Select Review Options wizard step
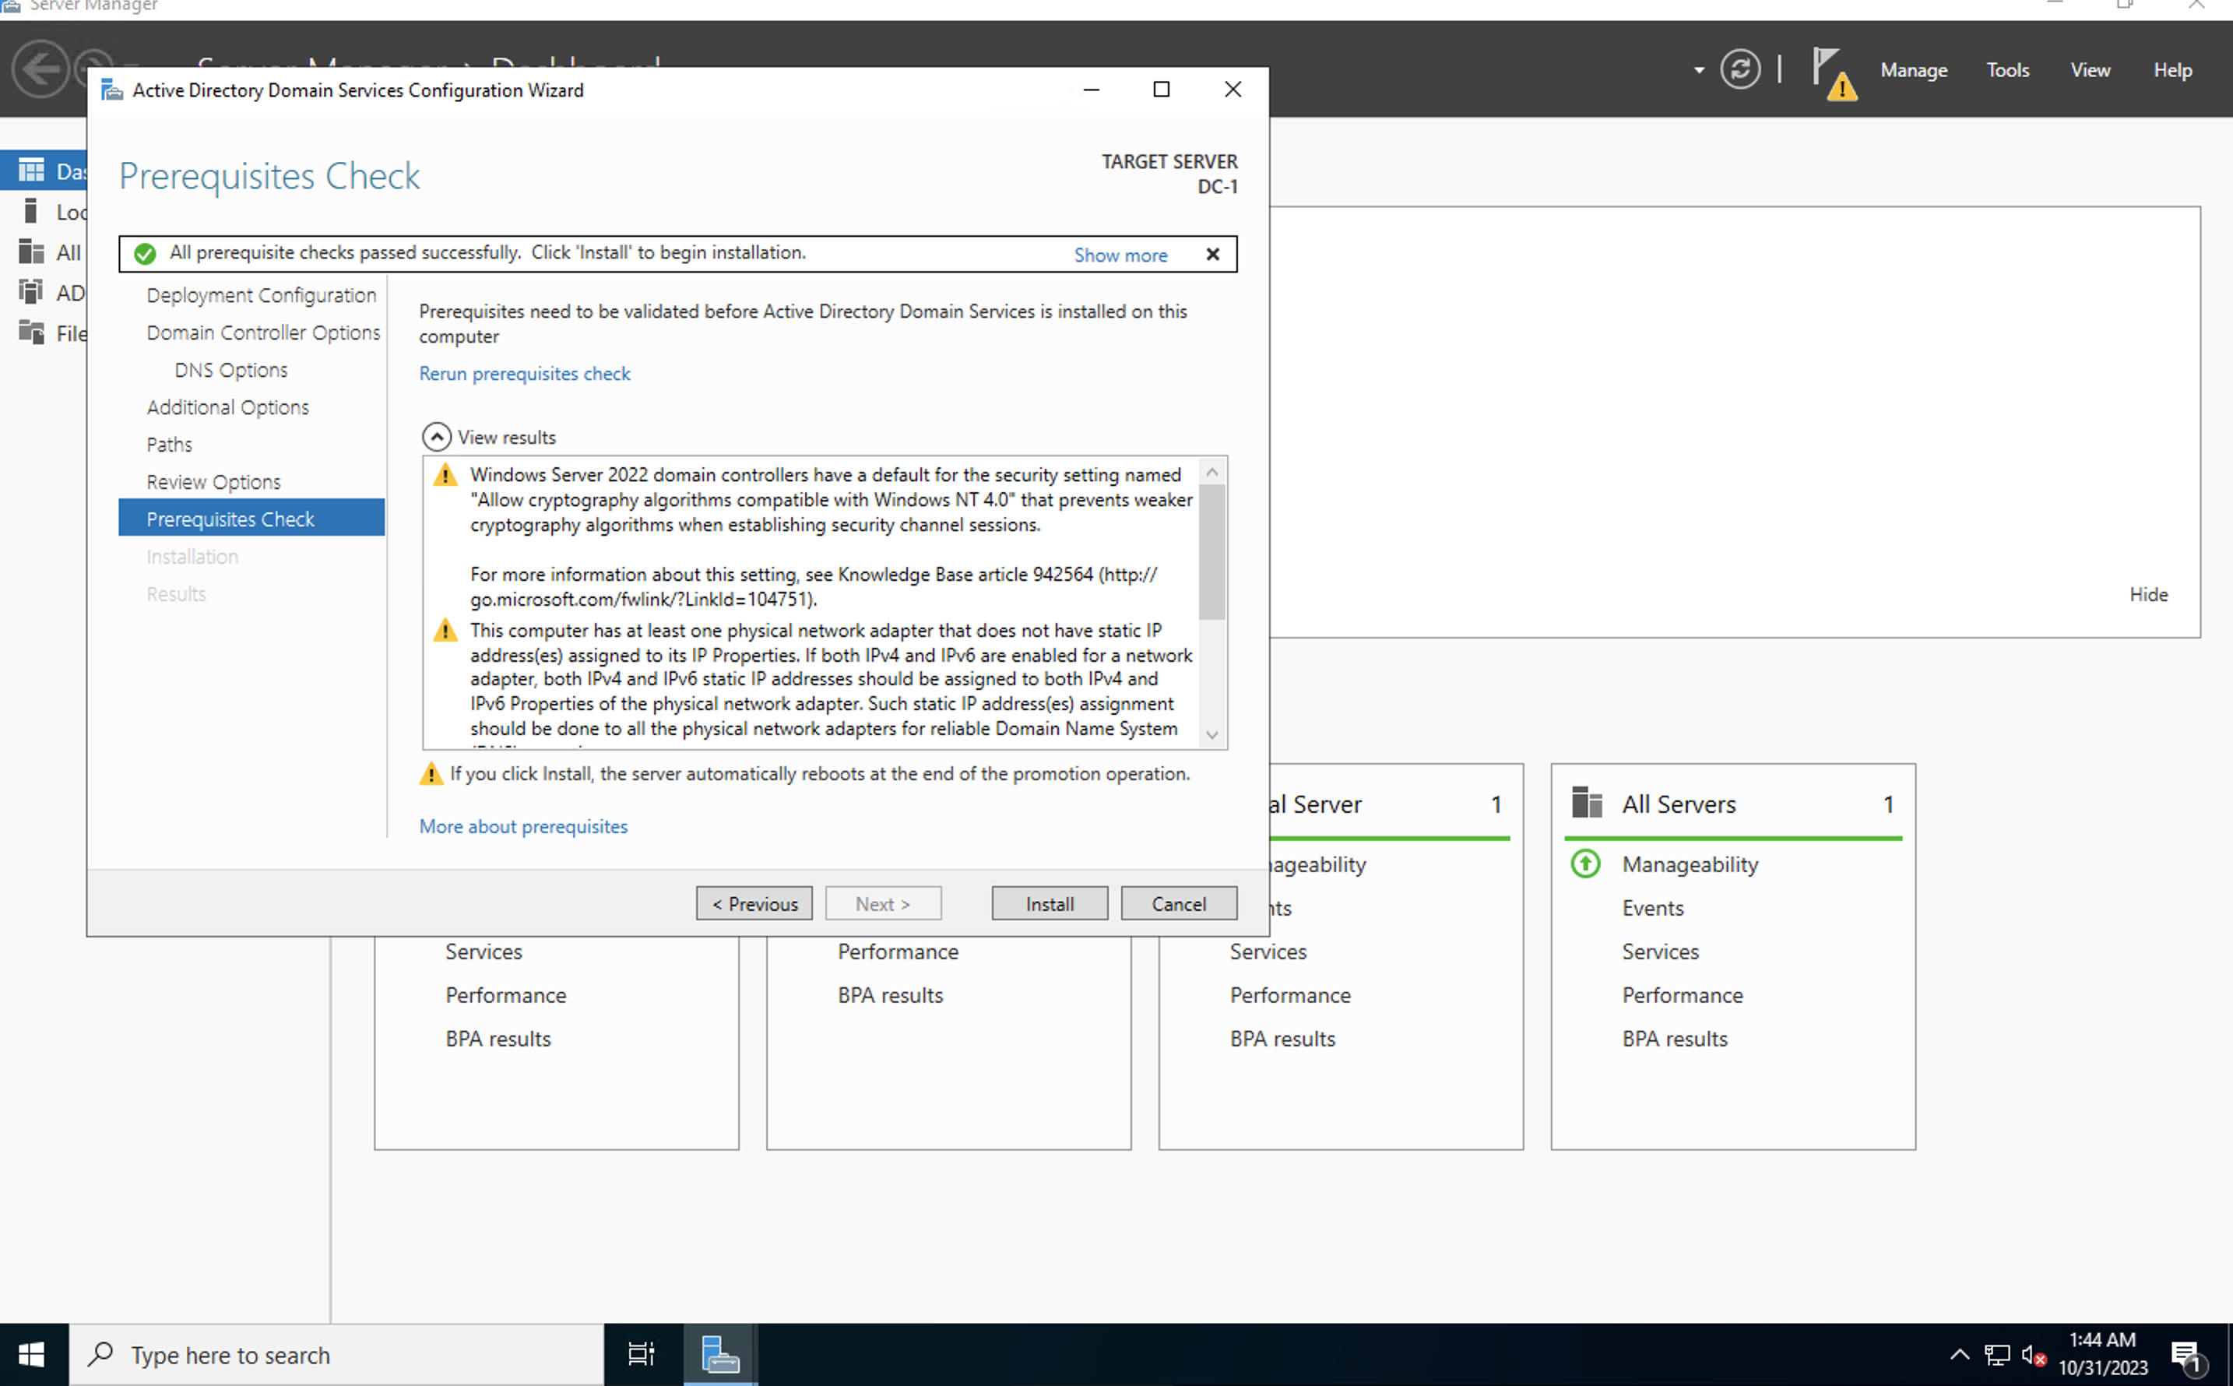The width and height of the screenshot is (2233, 1386). 213,481
